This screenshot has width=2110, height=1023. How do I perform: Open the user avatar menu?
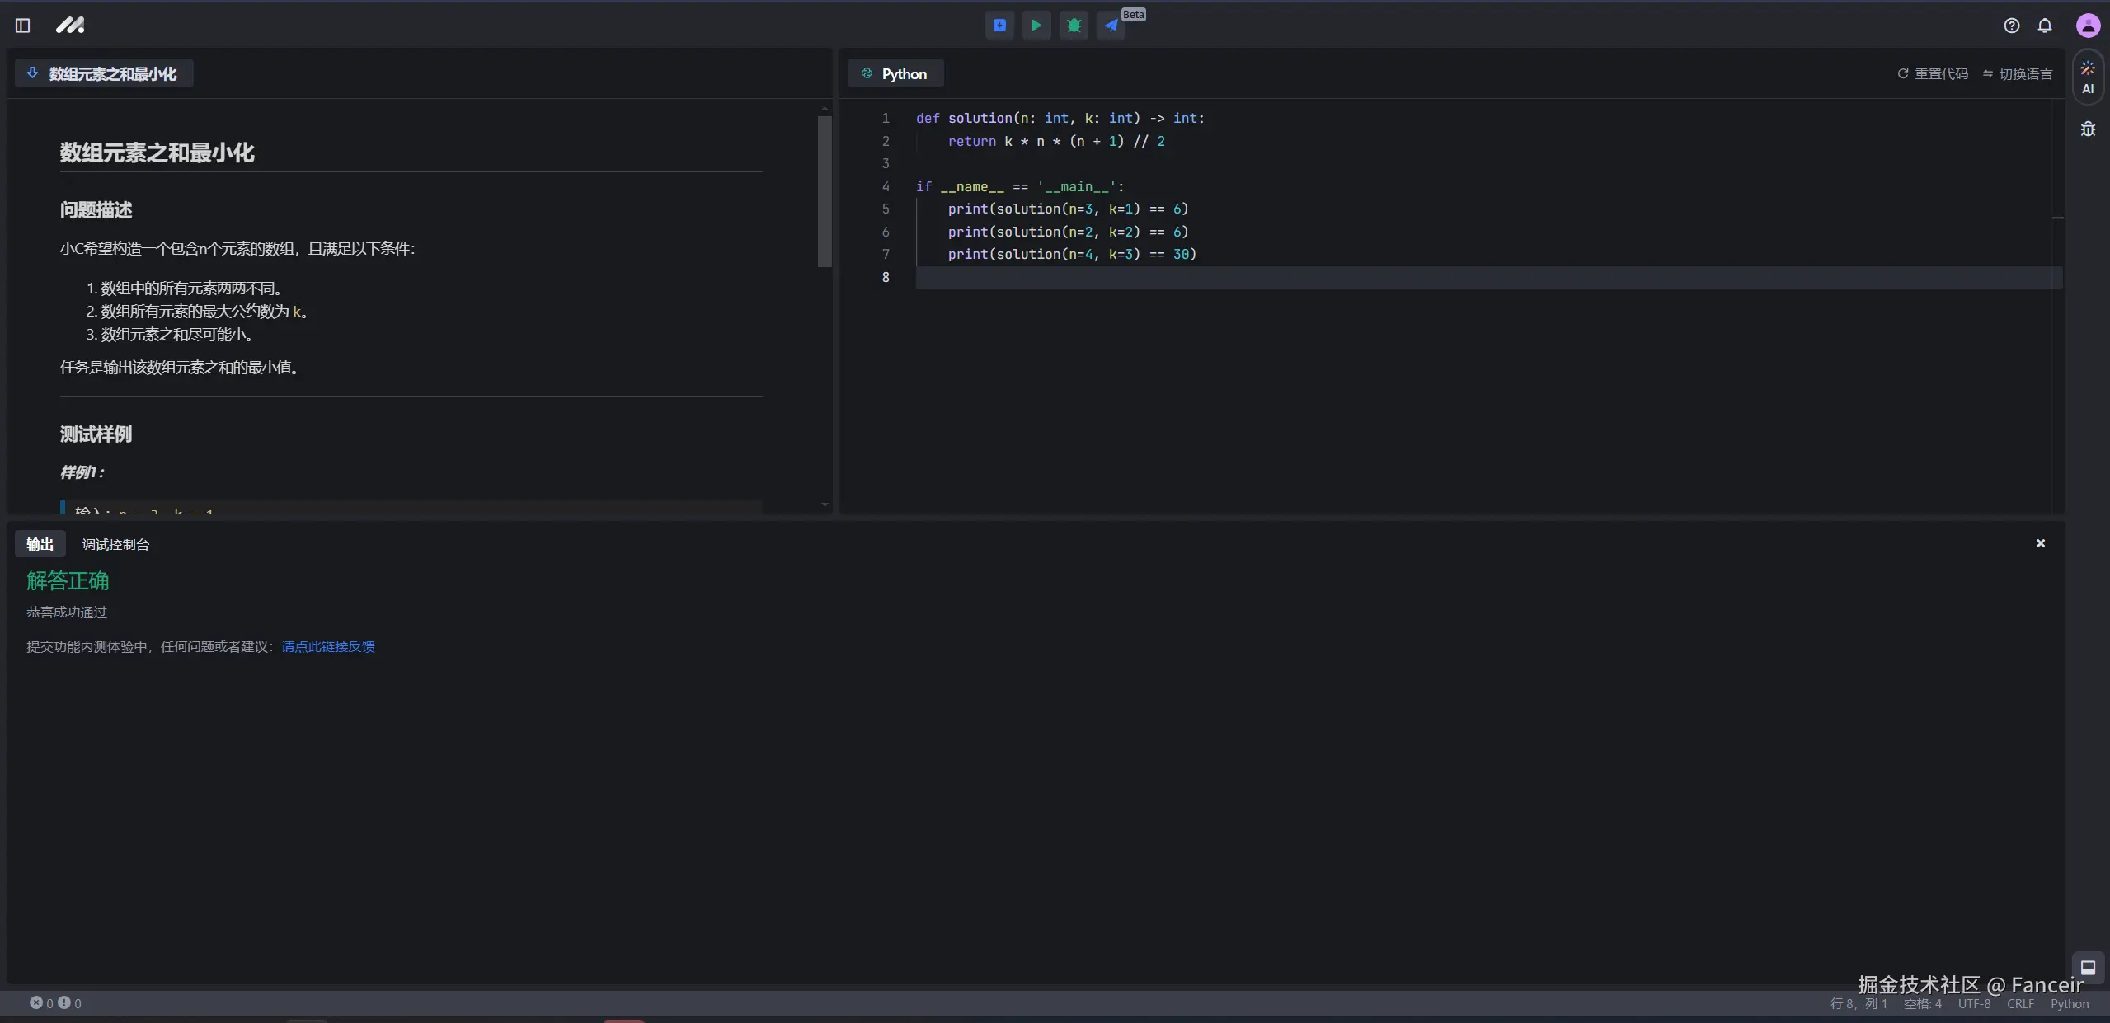2087,26
